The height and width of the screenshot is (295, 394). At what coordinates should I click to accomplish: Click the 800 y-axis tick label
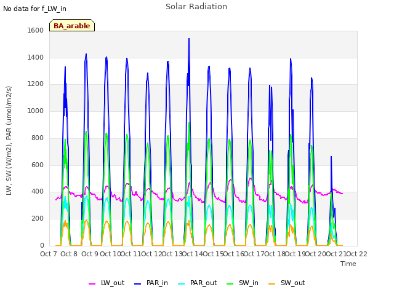[38, 138]
